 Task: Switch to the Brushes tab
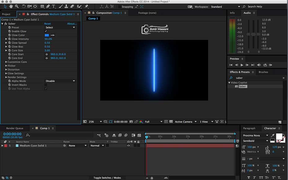coord(263,72)
